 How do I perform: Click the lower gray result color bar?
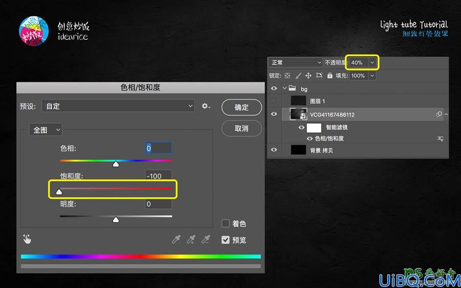click(140, 267)
